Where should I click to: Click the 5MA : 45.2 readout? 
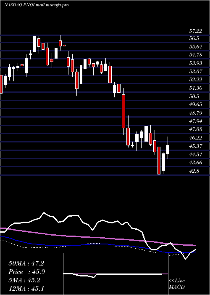tap(24, 280)
